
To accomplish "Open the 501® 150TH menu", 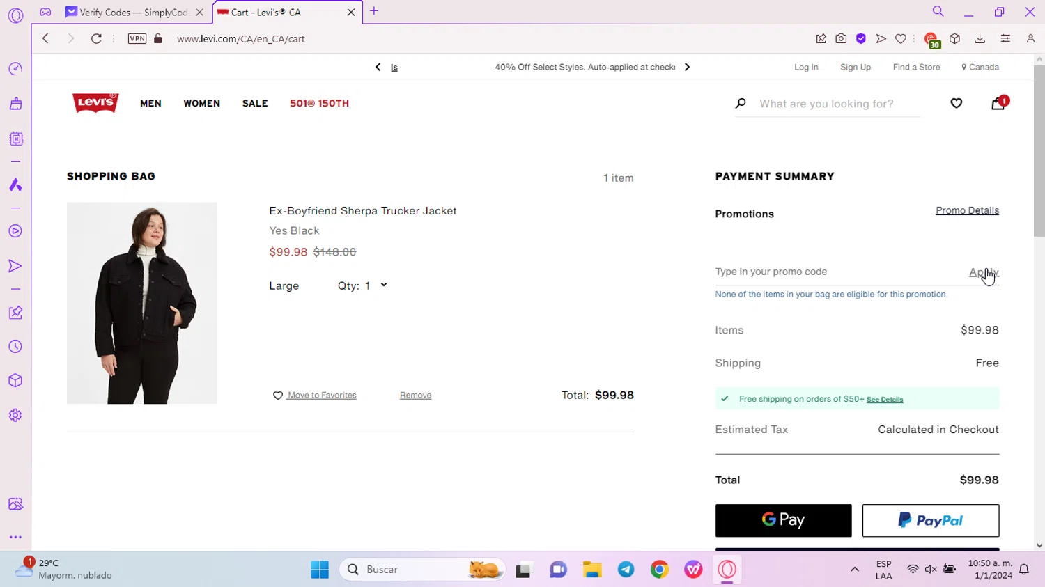I will click(x=319, y=103).
